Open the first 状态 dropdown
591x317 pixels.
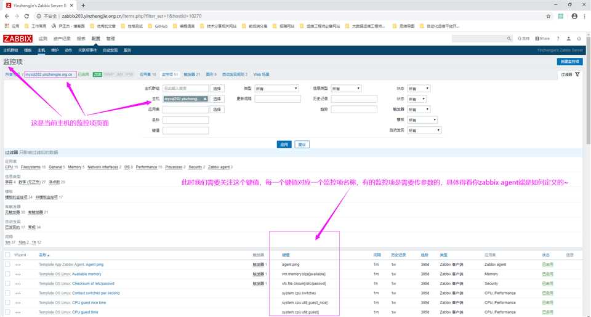pyautogui.click(x=419, y=88)
